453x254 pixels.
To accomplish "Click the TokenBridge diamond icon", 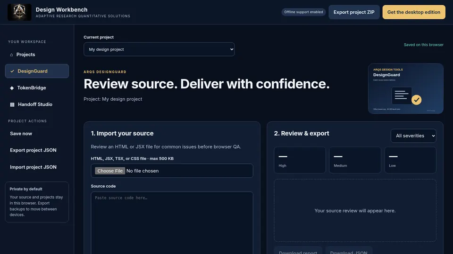I will [x=12, y=88].
